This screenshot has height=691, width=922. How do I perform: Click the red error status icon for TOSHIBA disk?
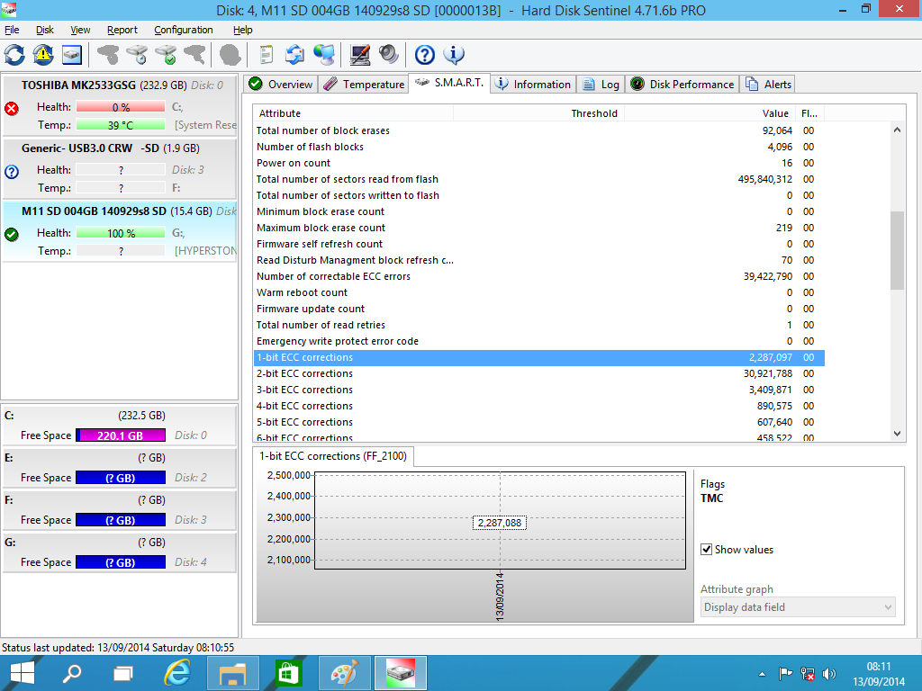(x=12, y=109)
